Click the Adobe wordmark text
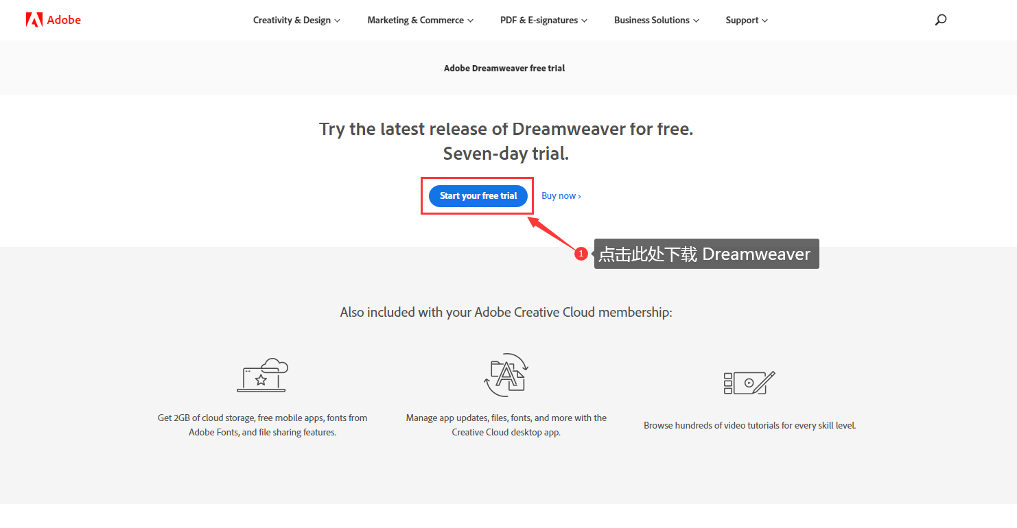 coord(64,20)
